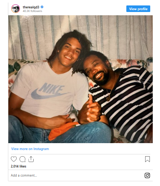Open the therealqd3 username link
The height and width of the screenshot is (186, 160).
pos(31,7)
